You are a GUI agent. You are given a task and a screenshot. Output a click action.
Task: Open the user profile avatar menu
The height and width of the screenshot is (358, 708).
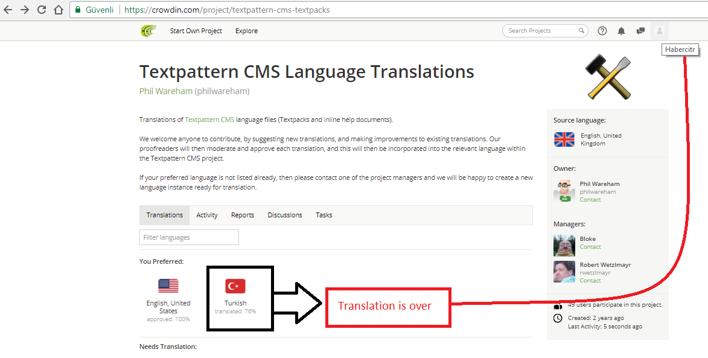click(x=659, y=31)
